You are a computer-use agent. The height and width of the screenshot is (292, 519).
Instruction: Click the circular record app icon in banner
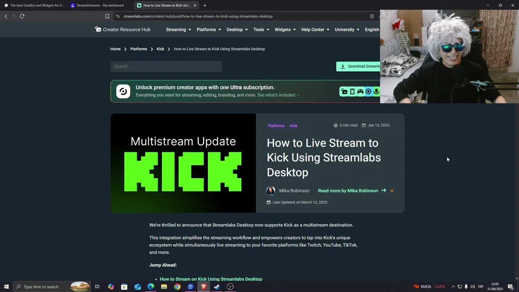point(368,91)
